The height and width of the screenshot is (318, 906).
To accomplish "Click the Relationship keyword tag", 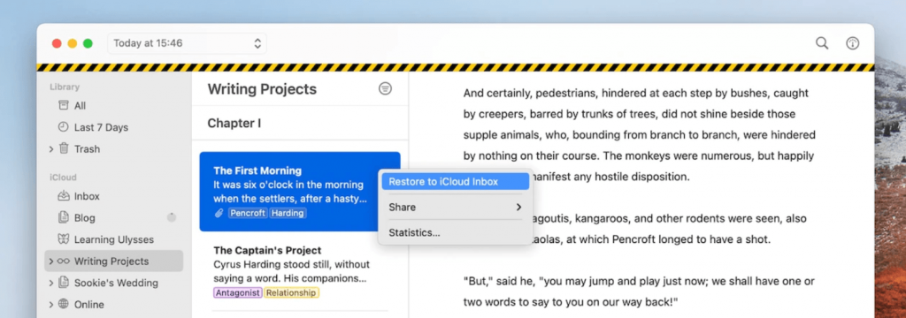I will 292,292.
